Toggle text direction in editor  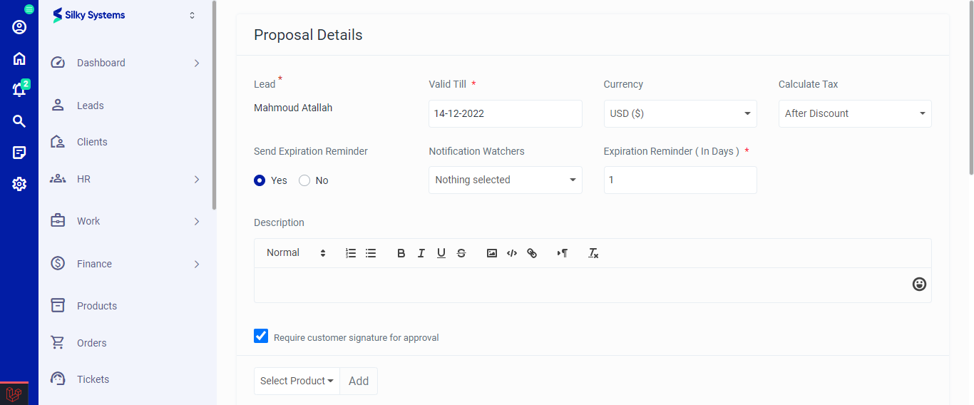[563, 253]
